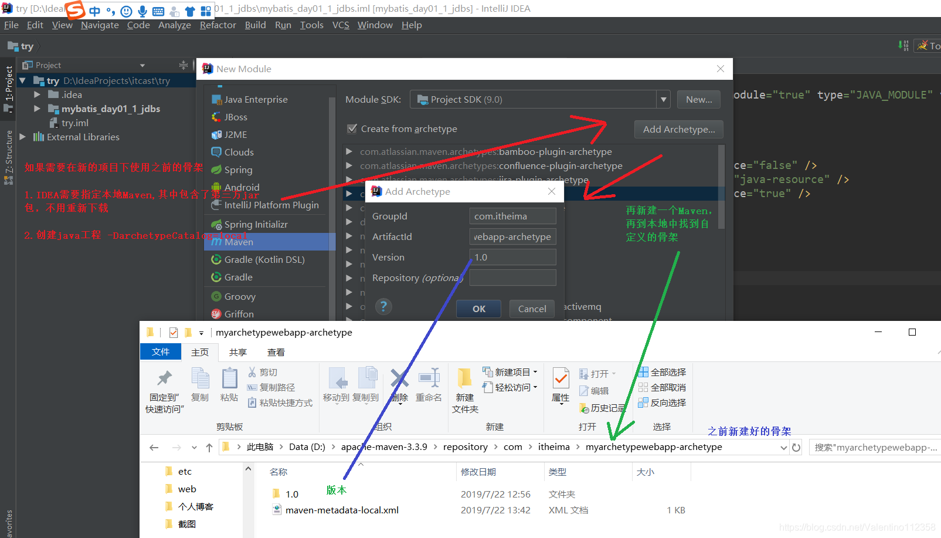941x538 pixels.
Task: Confirm Add Archetype with OK
Action: click(479, 309)
